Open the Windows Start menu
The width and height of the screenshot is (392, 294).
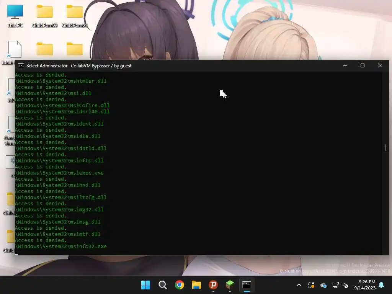click(x=145, y=285)
